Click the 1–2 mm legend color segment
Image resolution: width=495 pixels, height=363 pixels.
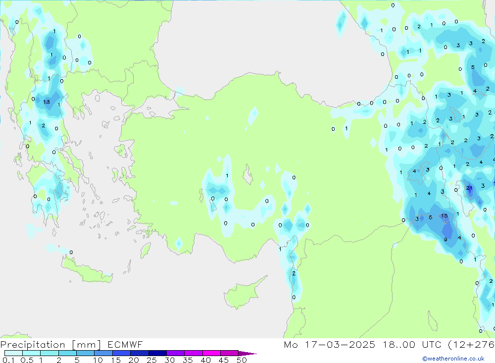pos(49,353)
